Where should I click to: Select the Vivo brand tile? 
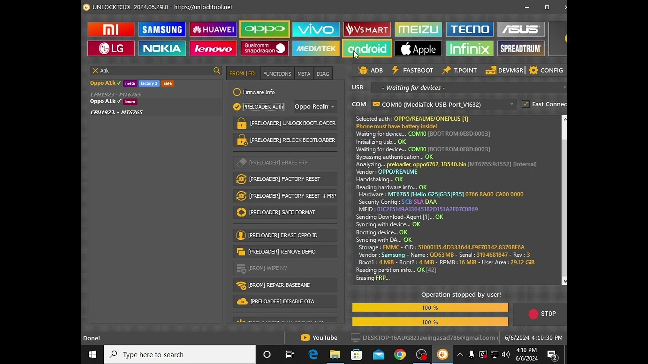click(316, 29)
